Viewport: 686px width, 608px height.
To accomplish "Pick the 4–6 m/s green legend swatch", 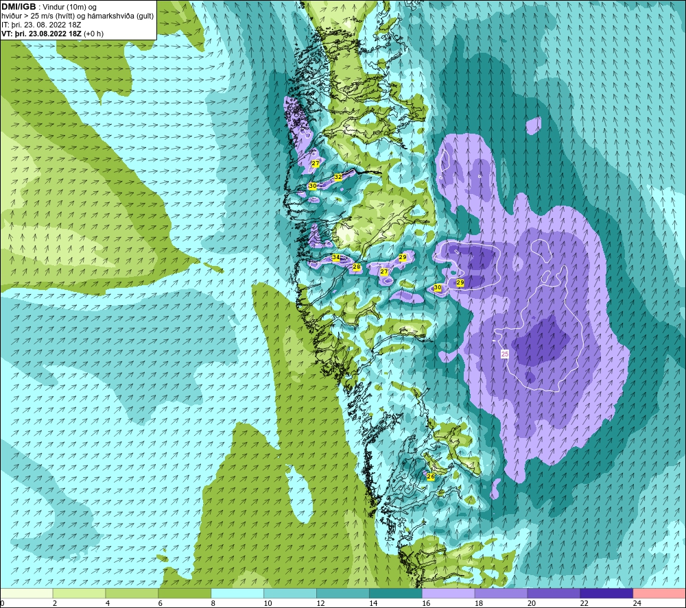I will tap(132, 593).
